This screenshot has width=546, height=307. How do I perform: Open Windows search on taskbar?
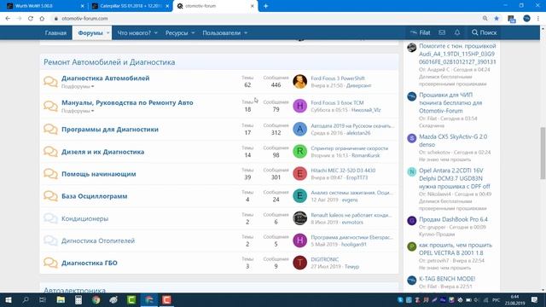tap(26, 299)
